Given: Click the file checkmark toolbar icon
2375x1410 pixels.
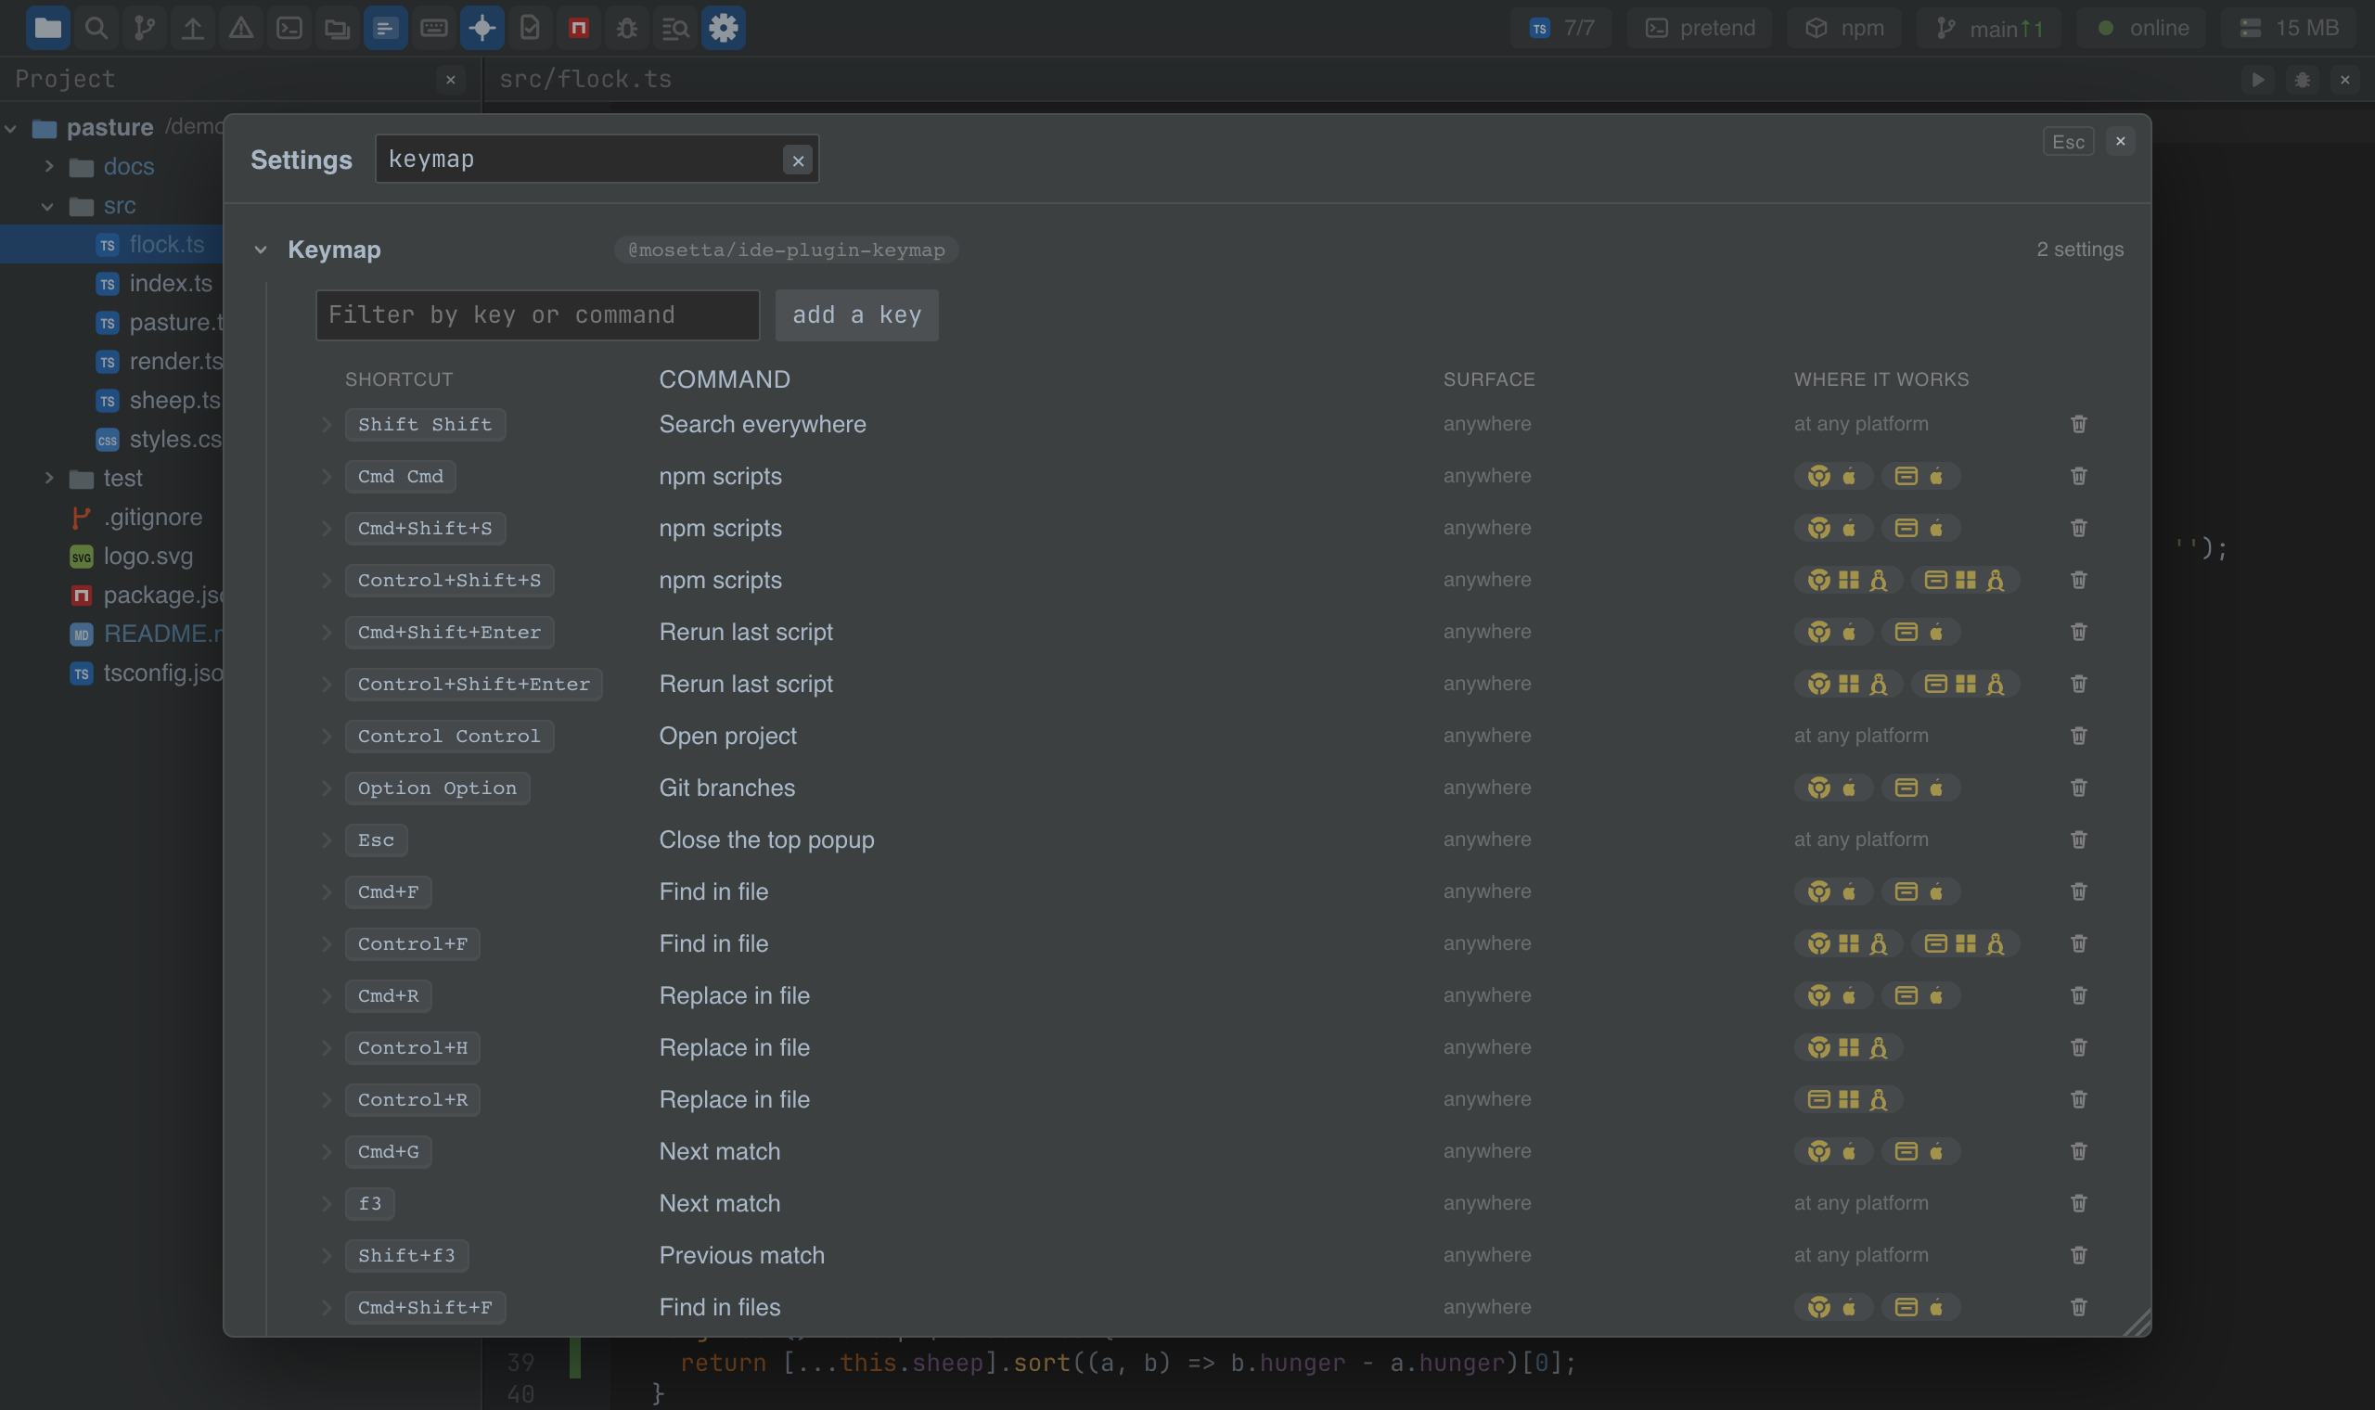Looking at the screenshot, I should tap(530, 28).
